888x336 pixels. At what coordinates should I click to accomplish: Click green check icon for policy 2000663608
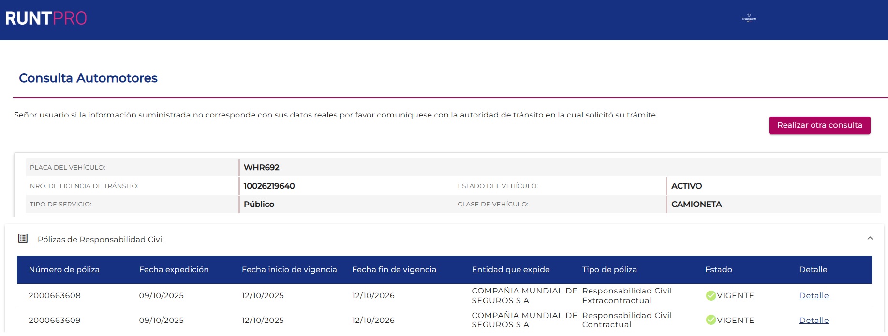[710, 295]
